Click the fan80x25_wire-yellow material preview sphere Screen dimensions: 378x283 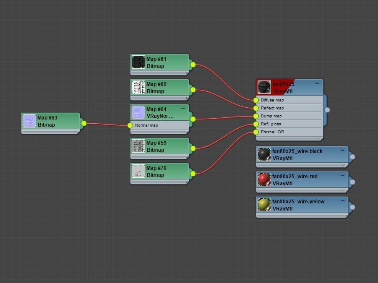point(264,205)
